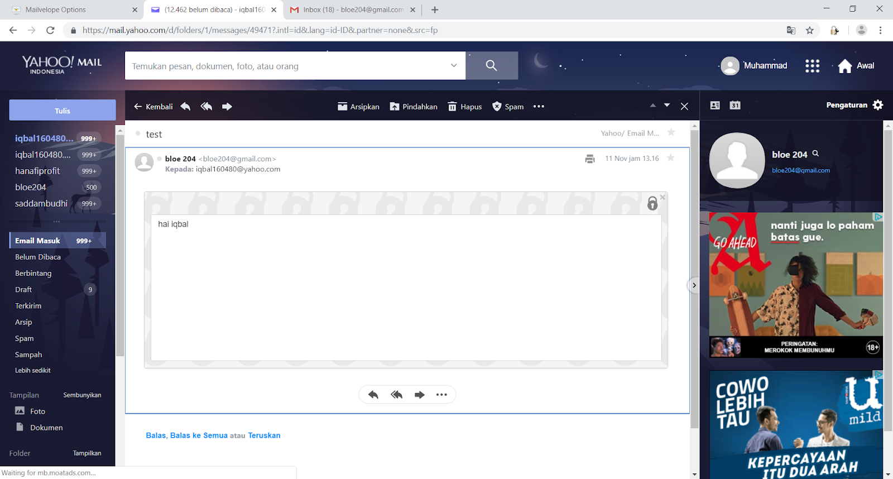The width and height of the screenshot is (893, 479).
Task: Switch to Gmail Inbox tab
Action: click(353, 9)
